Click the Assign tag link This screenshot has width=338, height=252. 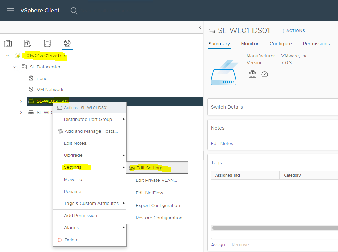point(219,244)
